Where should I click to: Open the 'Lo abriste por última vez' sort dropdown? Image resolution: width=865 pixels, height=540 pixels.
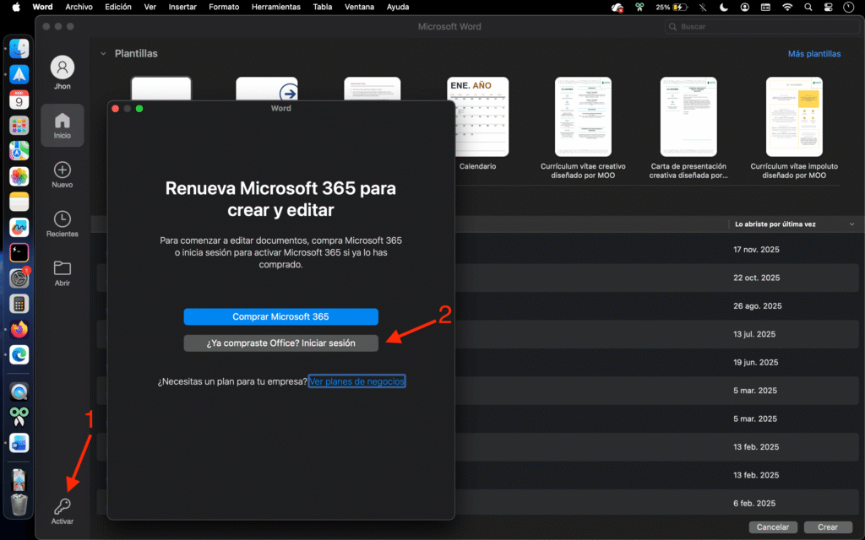click(851, 224)
